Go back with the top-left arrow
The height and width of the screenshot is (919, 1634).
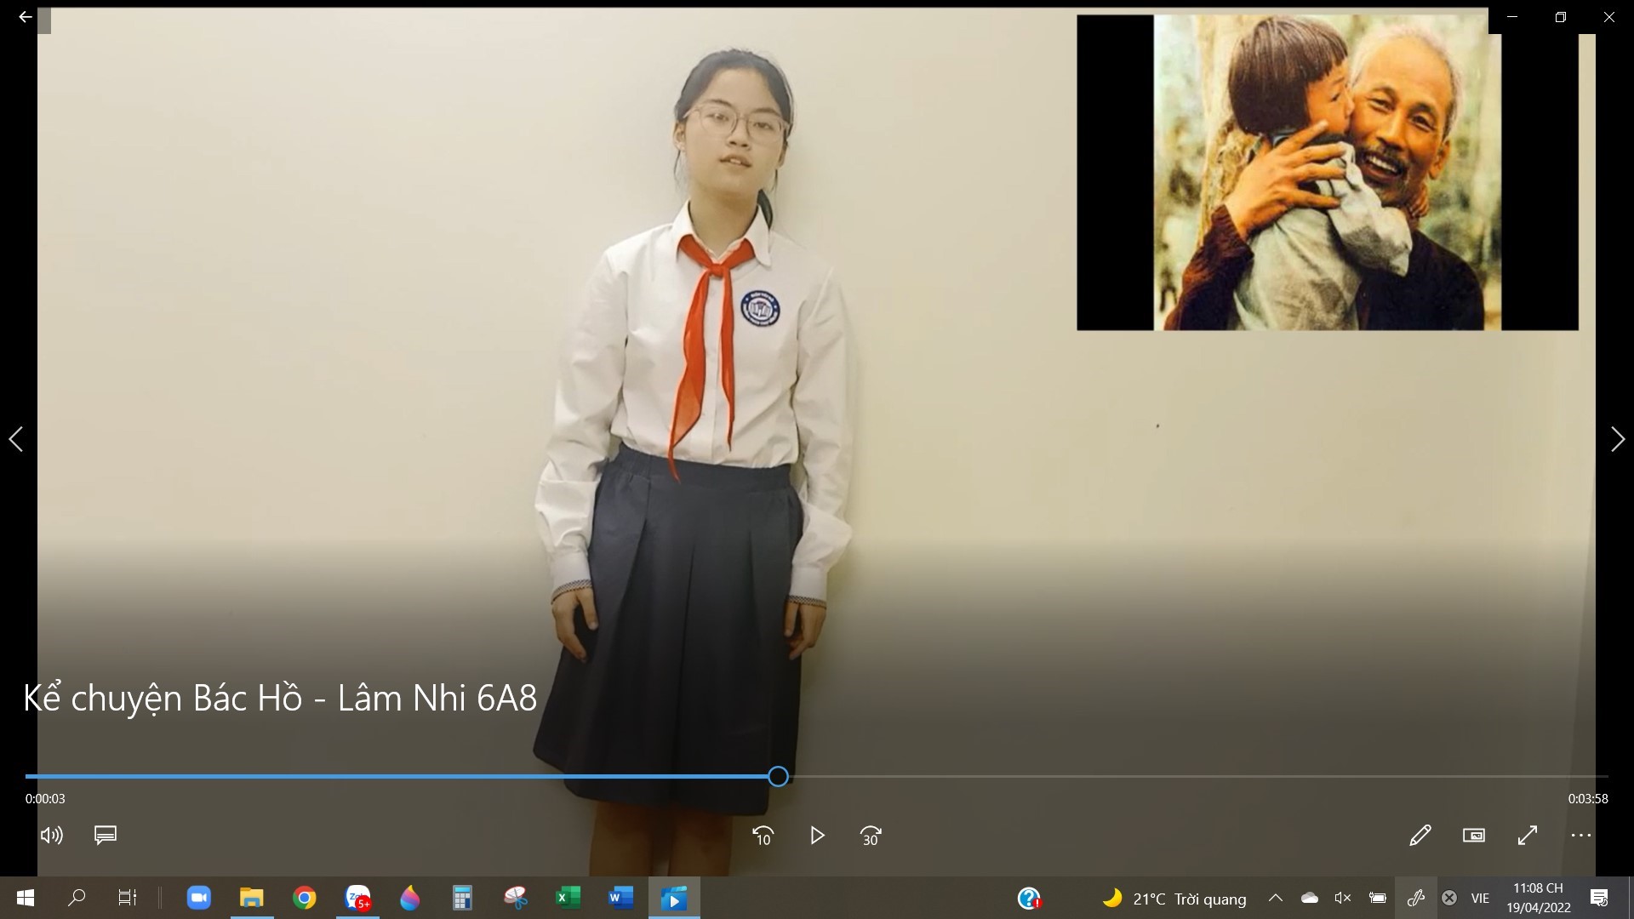click(x=26, y=17)
